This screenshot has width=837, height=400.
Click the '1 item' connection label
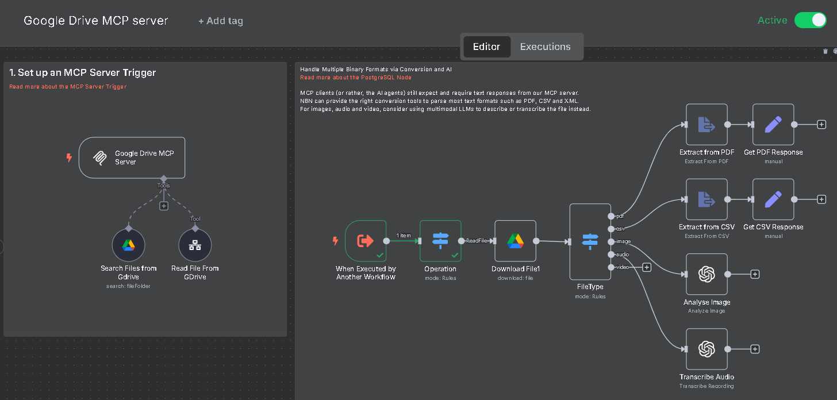click(x=404, y=236)
